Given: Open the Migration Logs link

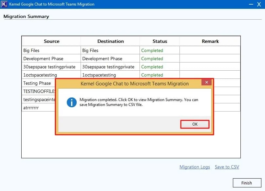Looking at the screenshot, I should click(195, 167).
